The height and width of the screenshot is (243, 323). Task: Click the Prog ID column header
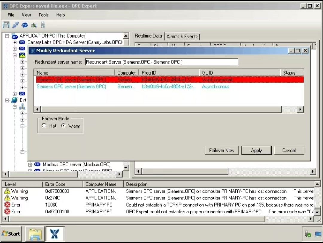[170, 73]
